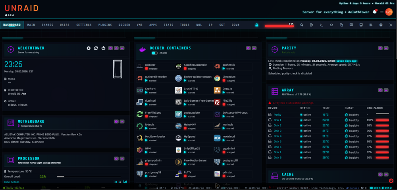This screenshot has height=190, width=397.
Task: Click the array utilization warnings message
Action: [291, 103]
